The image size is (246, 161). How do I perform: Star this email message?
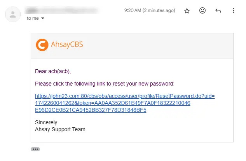point(187,10)
